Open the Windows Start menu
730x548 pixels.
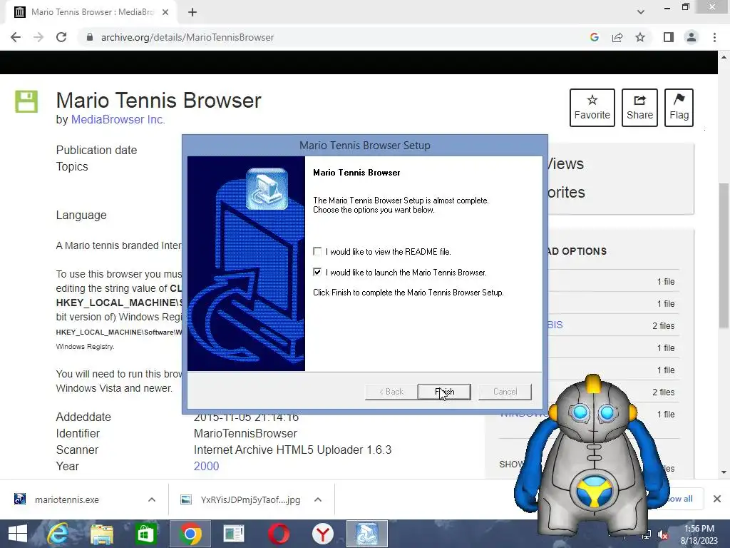(x=18, y=534)
